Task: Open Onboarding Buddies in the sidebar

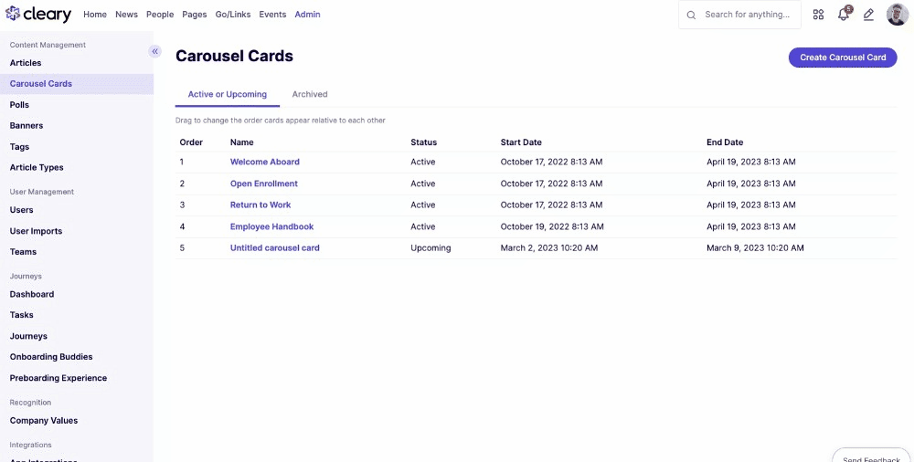Action: (x=51, y=357)
